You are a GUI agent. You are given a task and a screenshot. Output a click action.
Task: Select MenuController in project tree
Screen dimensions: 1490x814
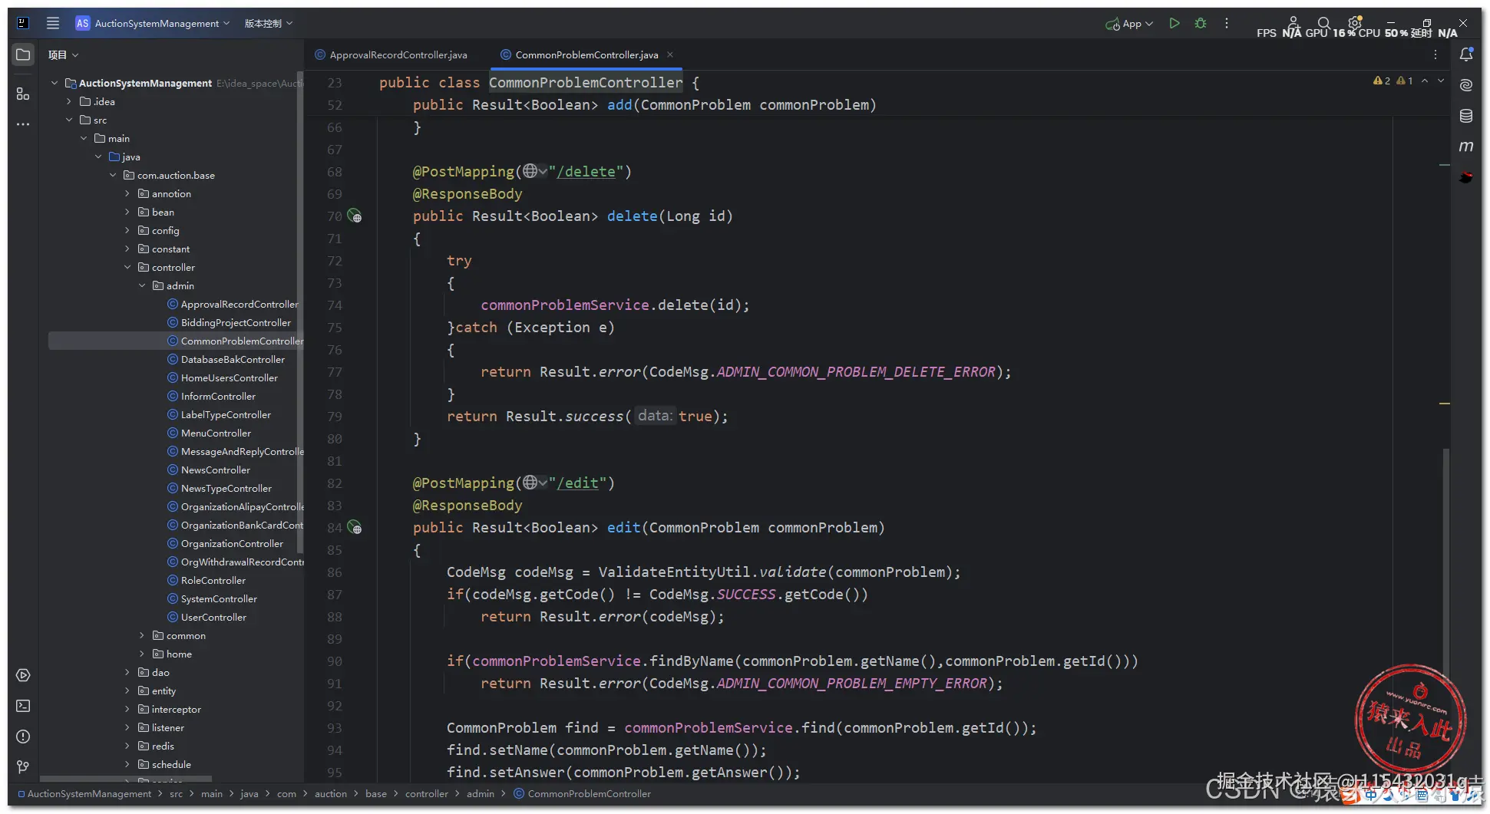pyautogui.click(x=216, y=433)
